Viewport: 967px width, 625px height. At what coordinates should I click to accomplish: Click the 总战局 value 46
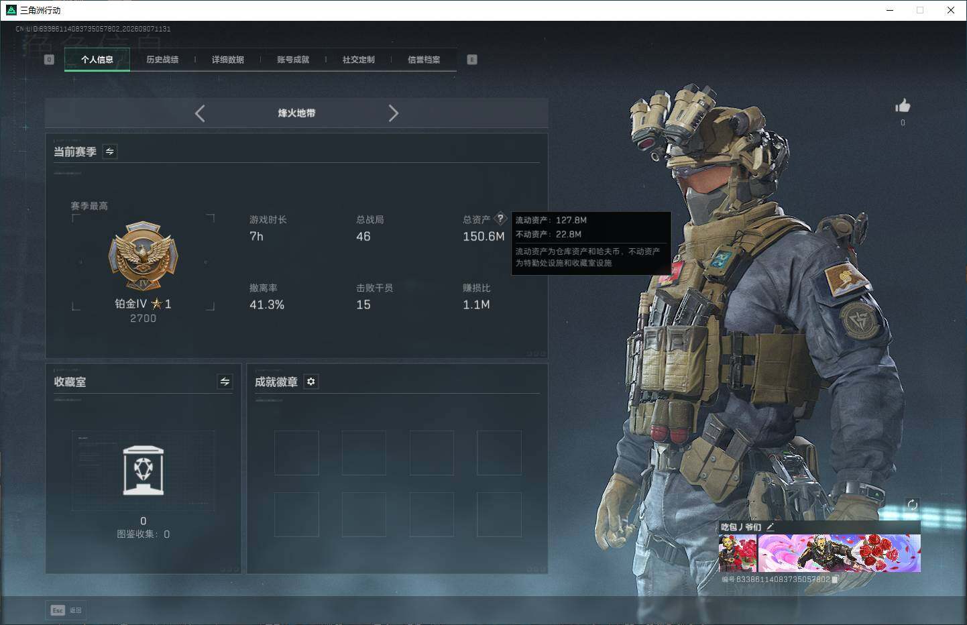tap(363, 237)
